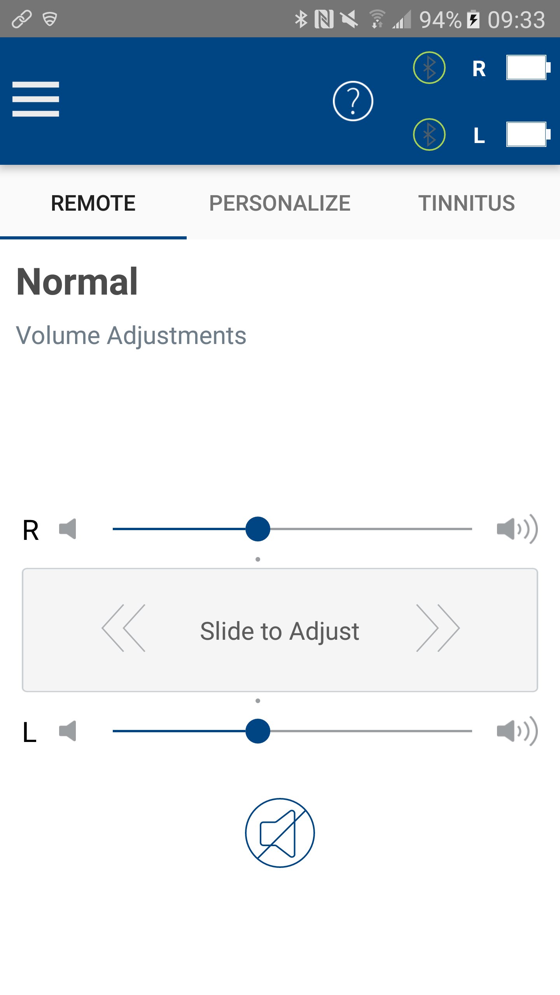Image resolution: width=560 pixels, height=995 pixels.
Task: Open the hamburger navigation menu
Action: point(36,99)
